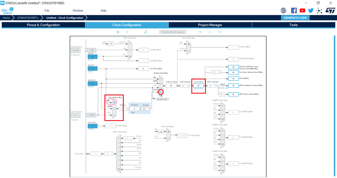Open the File menu
This screenshot has height=178, width=337.
pyautogui.click(x=47, y=10)
